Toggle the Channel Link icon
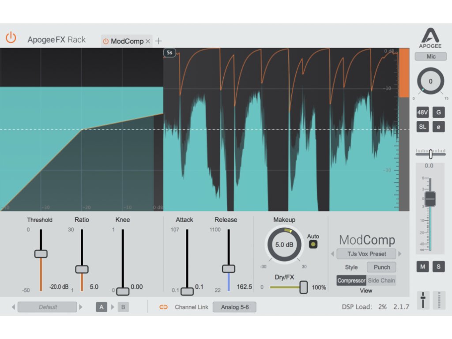The width and height of the screenshot is (452, 339). [163, 307]
